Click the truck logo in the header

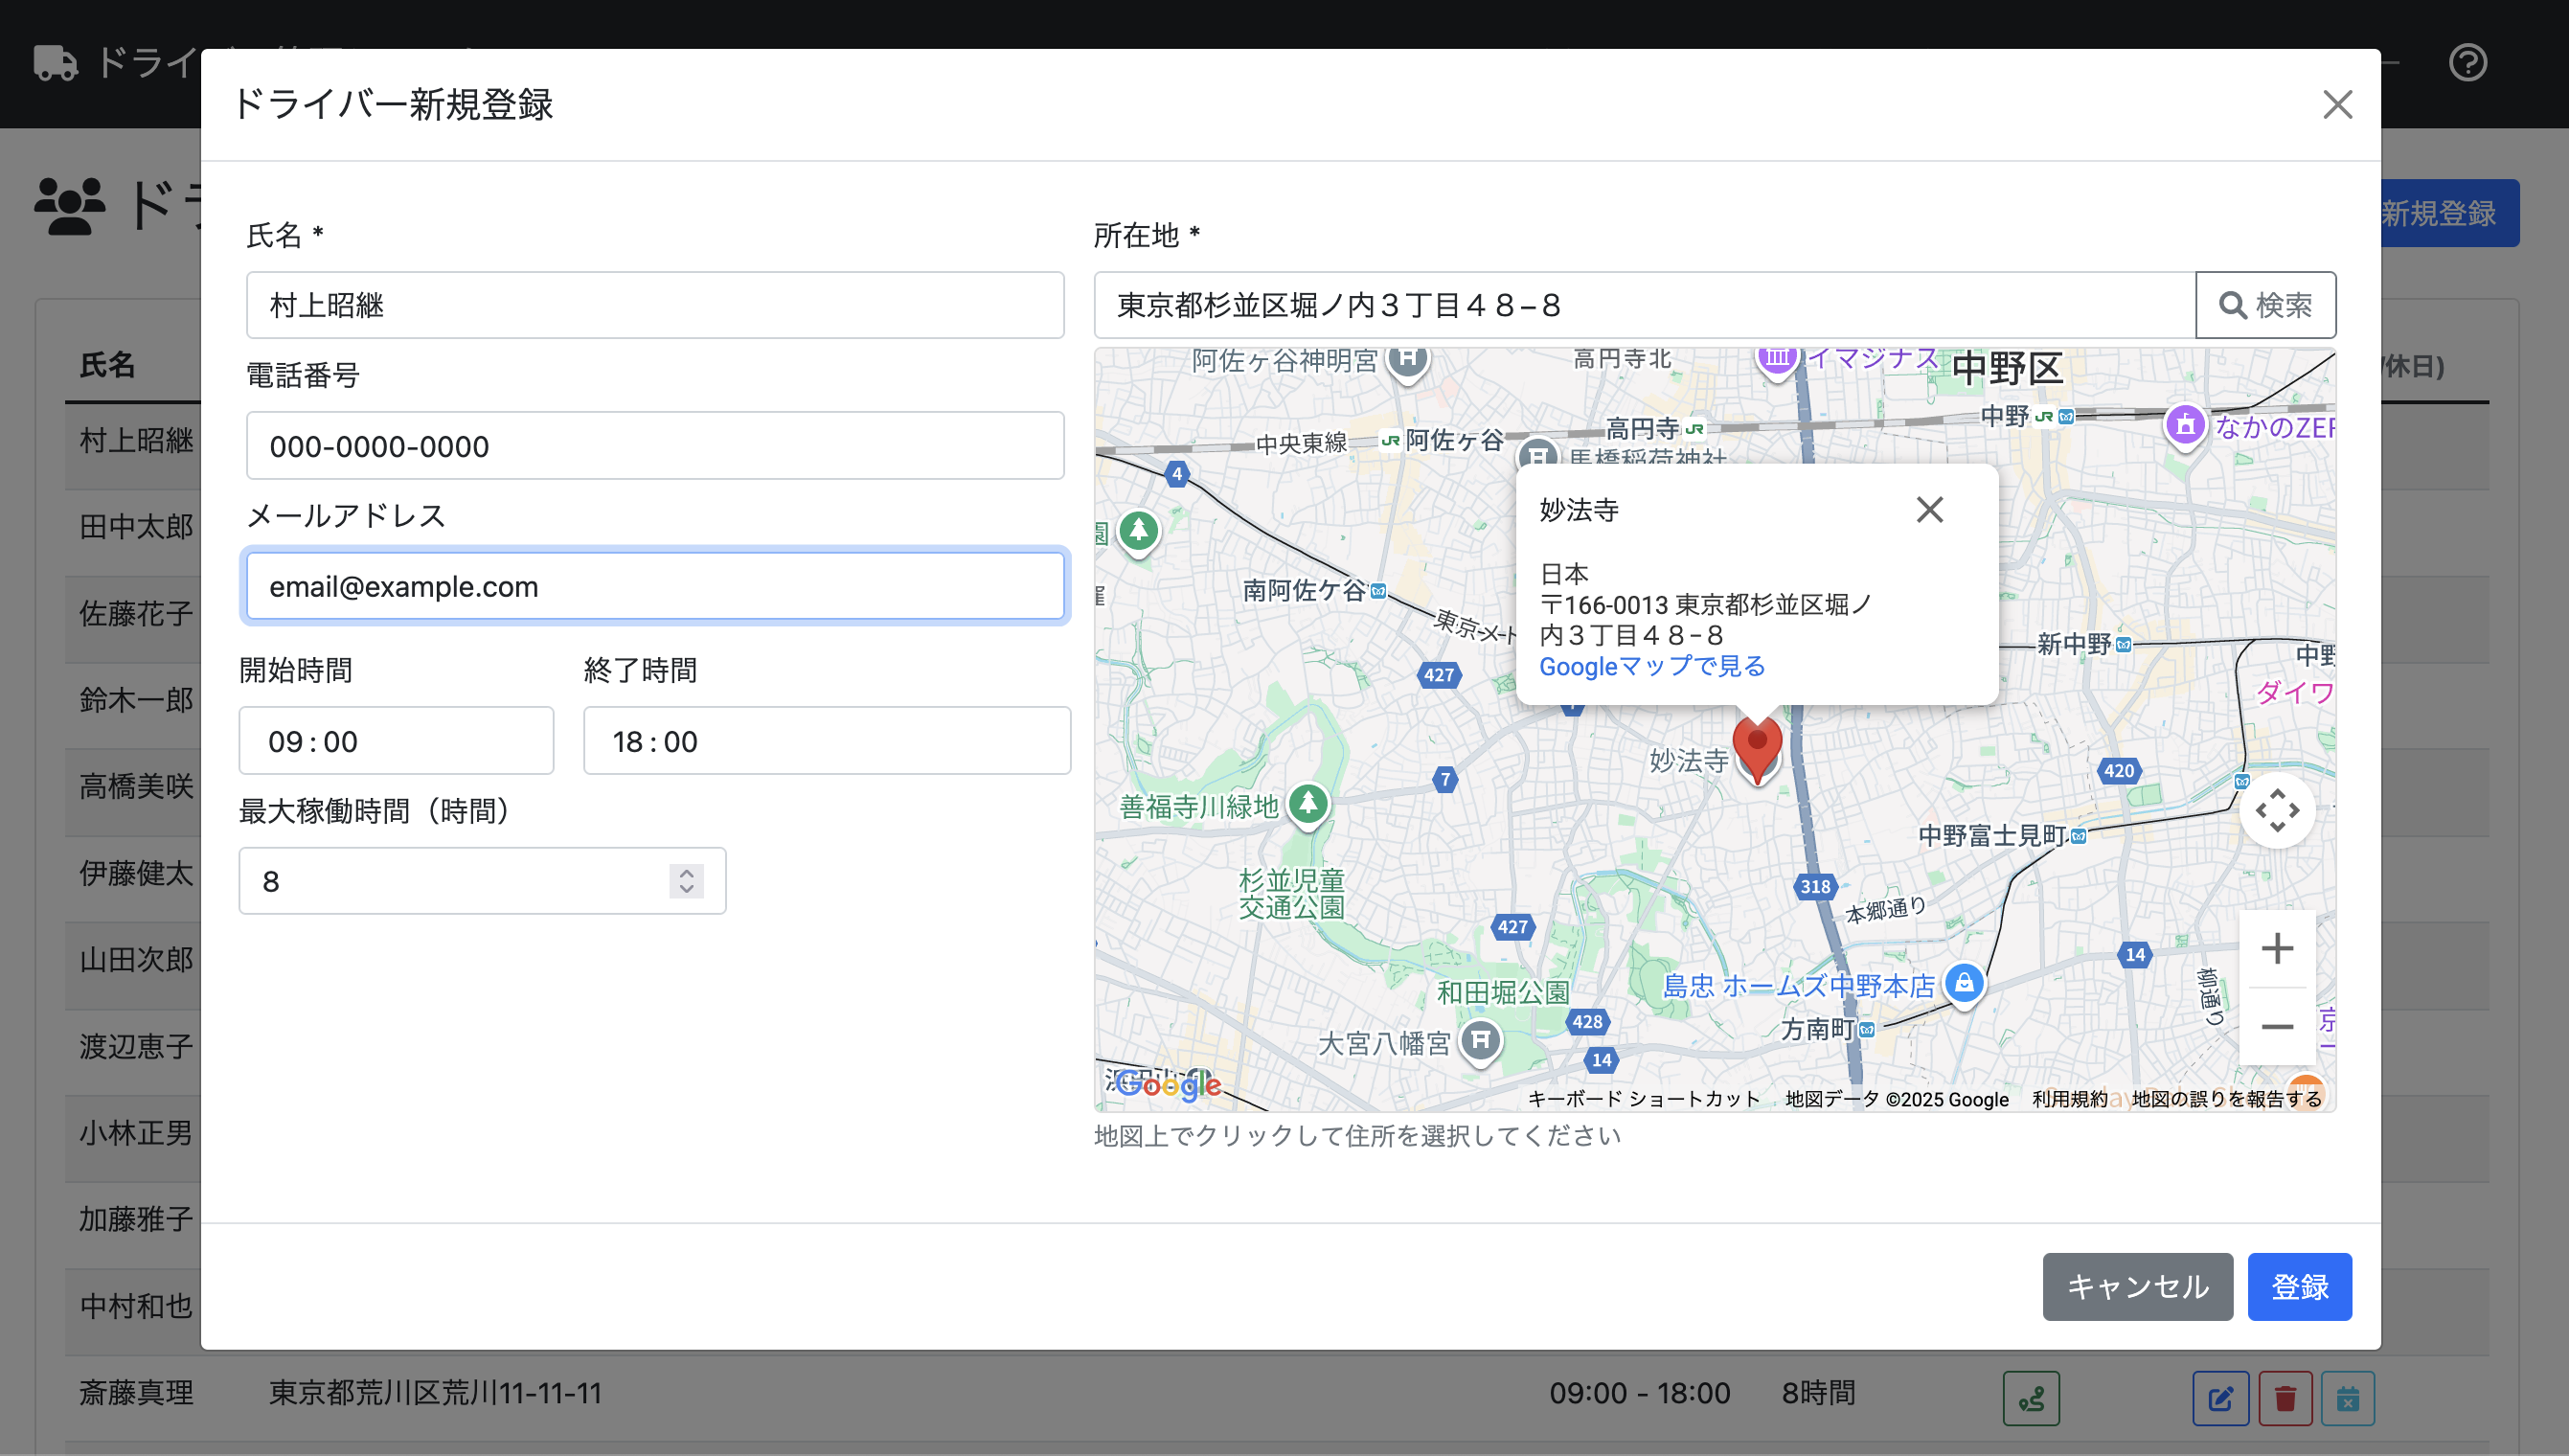click(x=55, y=63)
